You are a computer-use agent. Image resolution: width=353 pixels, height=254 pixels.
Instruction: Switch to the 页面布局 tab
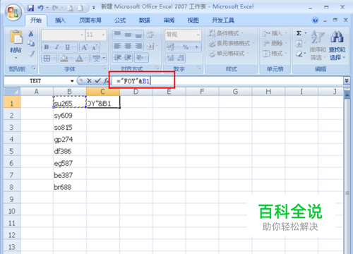click(x=90, y=20)
